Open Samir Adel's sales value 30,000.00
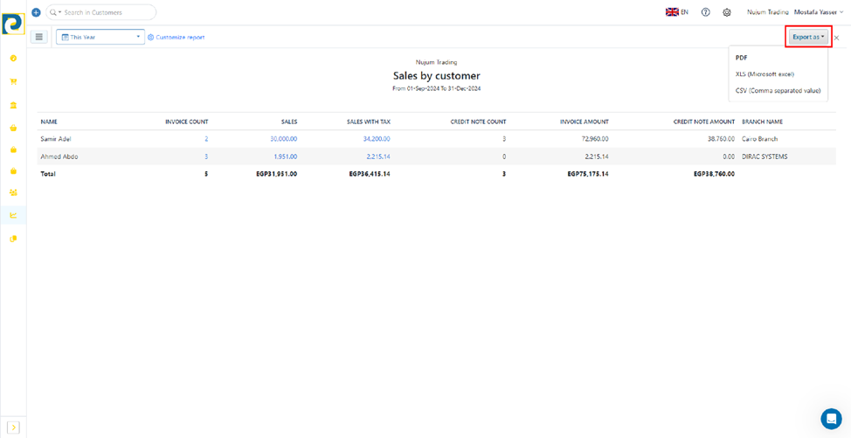 tap(283, 139)
